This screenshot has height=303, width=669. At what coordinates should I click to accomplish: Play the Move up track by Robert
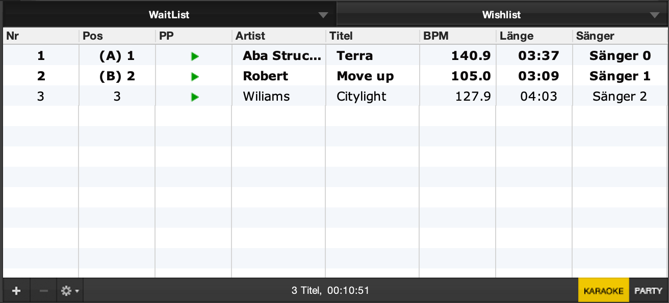click(194, 77)
